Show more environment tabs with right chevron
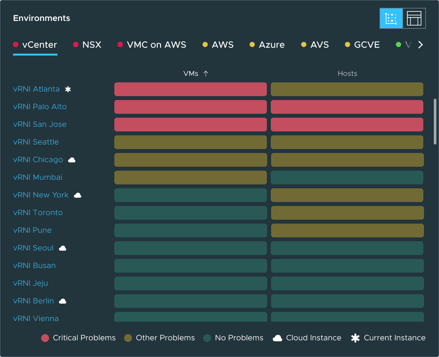Viewport: 439px width, 357px height. pos(421,45)
